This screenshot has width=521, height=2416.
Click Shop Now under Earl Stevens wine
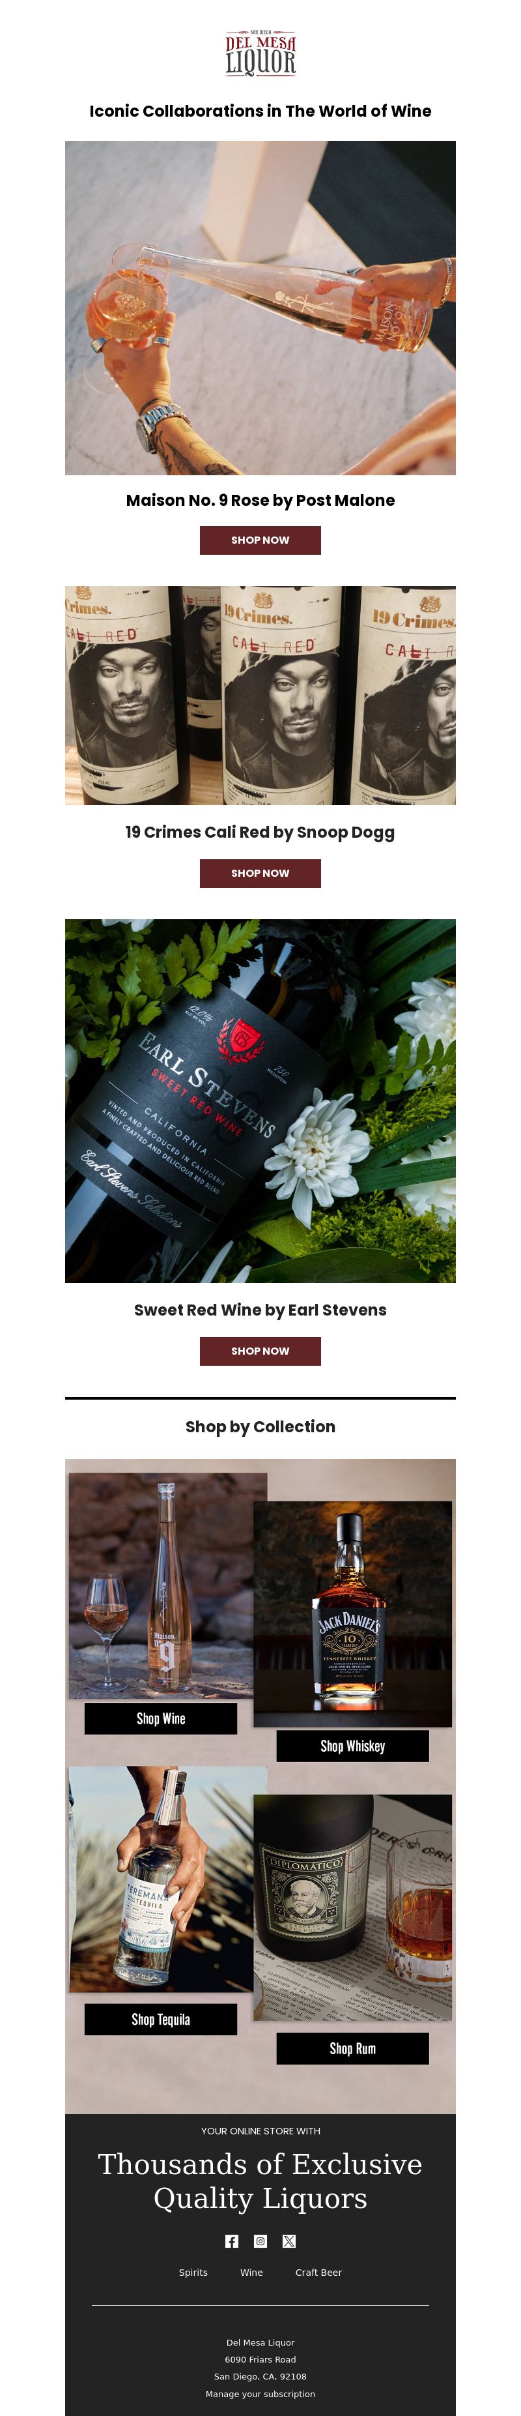point(260,1351)
